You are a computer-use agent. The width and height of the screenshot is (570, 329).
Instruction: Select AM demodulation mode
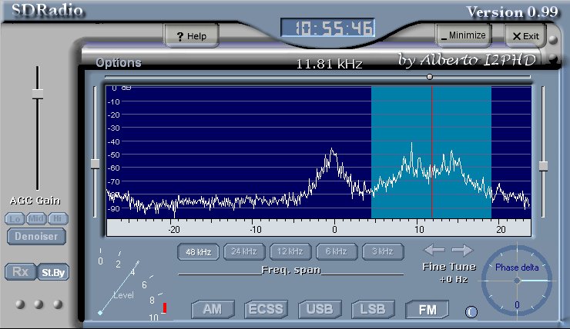click(212, 310)
